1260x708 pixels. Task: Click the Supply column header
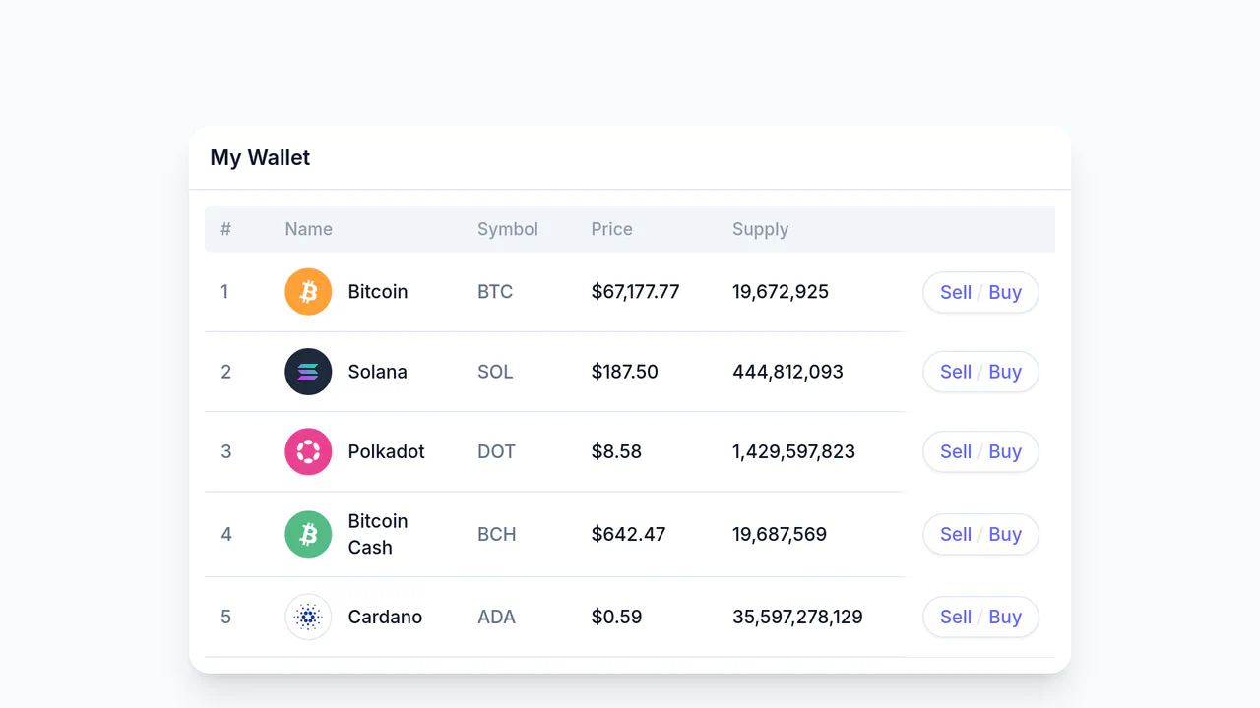pos(760,229)
